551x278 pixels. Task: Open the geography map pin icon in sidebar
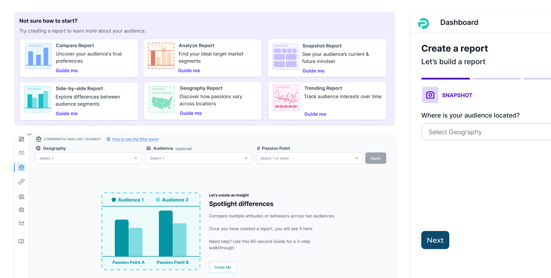coord(21,197)
